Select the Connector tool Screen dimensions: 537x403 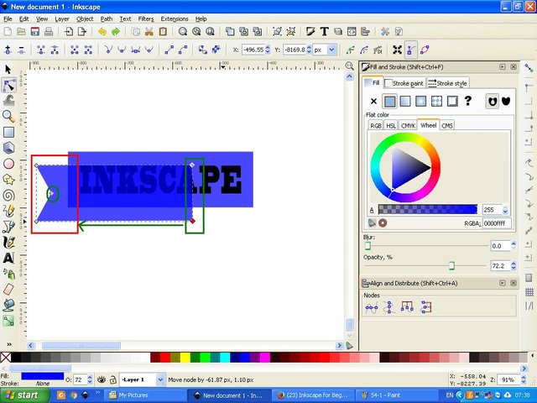(x=8, y=321)
